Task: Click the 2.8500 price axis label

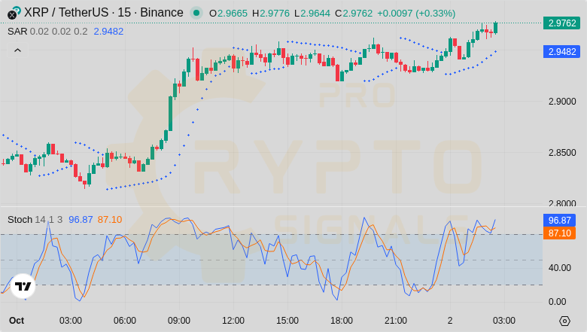Action: (x=562, y=153)
